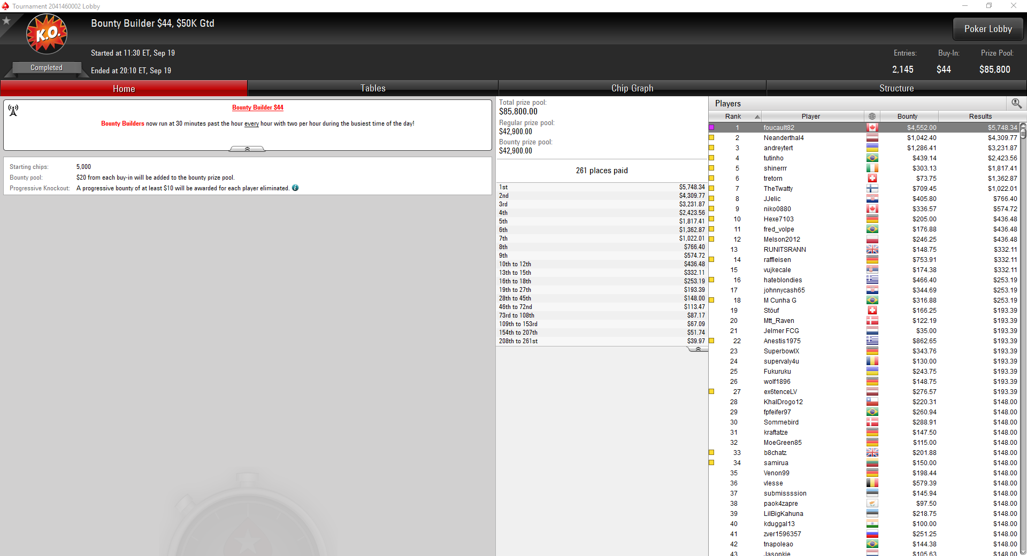The width and height of the screenshot is (1027, 556).
Task: Click the K.O. bounty tournament logo
Action: click(x=47, y=34)
